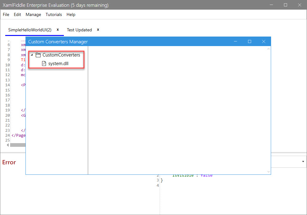Select the CustomConverters folder label
Image resolution: width=307 pixels, height=215 pixels.
coord(61,55)
